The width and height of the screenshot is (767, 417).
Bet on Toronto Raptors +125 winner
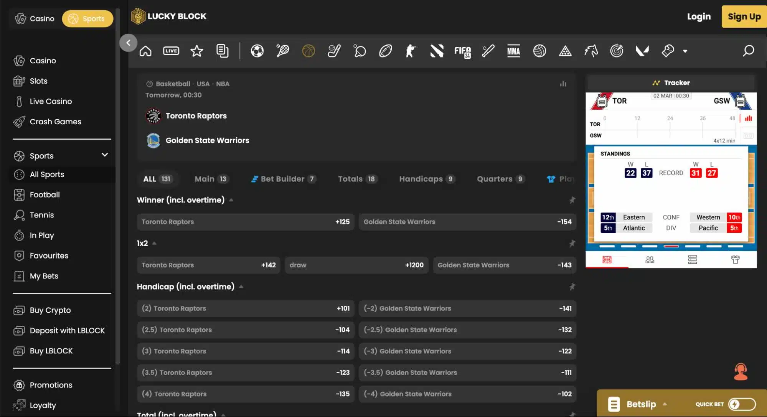click(246, 222)
